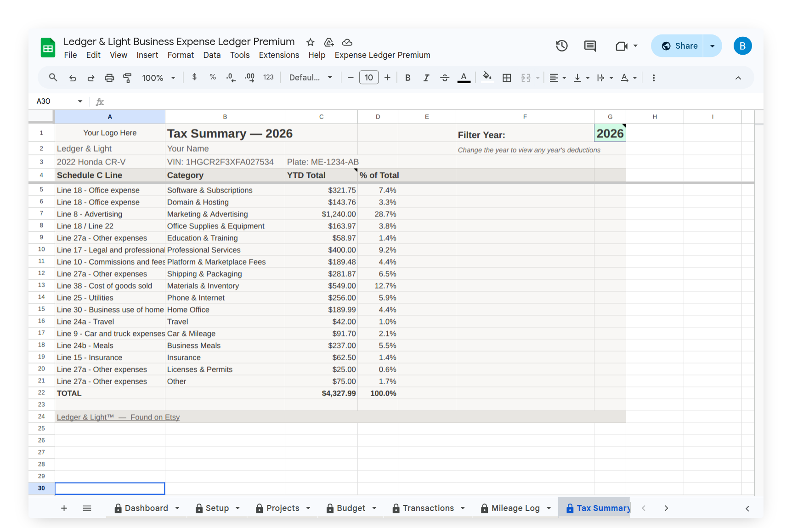Show side panel arrow
The image size is (792, 528).
[x=747, y=508]
